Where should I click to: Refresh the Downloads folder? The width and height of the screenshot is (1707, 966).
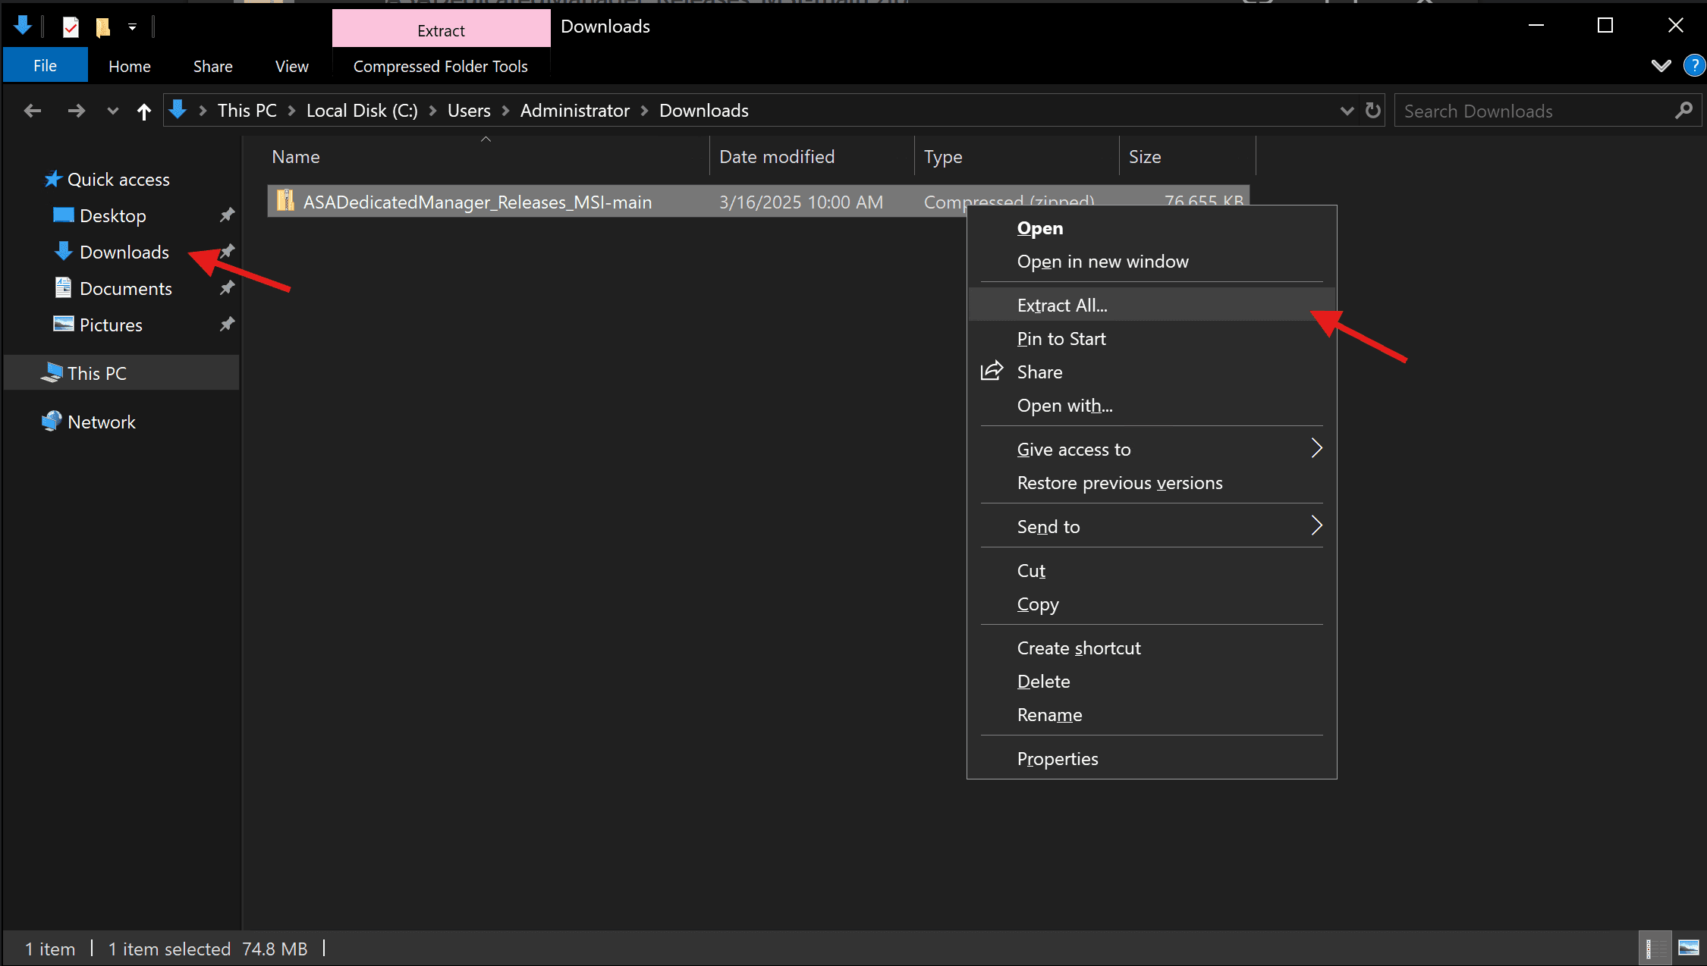[x=1372, y=111]
